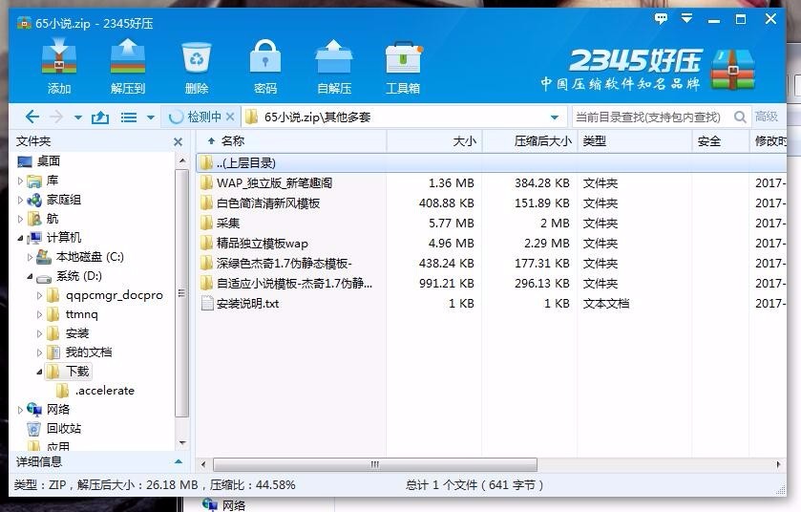Click the file list scroll-right arrow
The height and width of the screenshot is (512, 801).
click(x=778, y=464)
